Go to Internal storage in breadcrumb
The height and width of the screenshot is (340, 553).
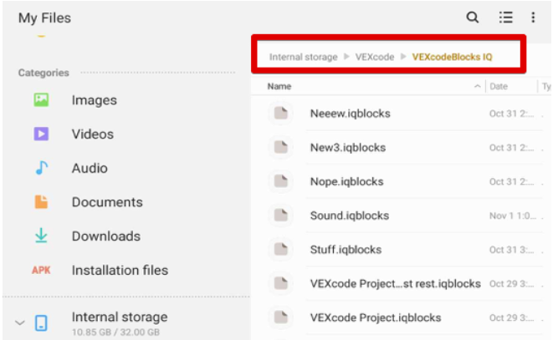pos(303,57)
